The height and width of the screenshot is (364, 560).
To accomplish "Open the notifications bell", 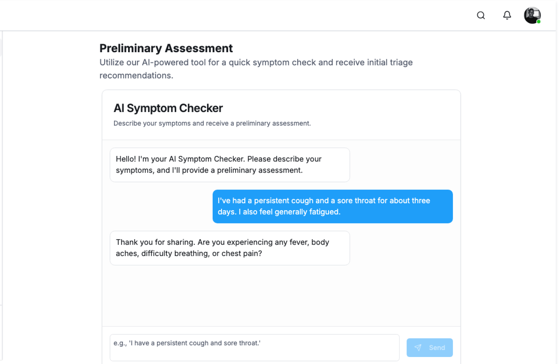I will (507, 15).
